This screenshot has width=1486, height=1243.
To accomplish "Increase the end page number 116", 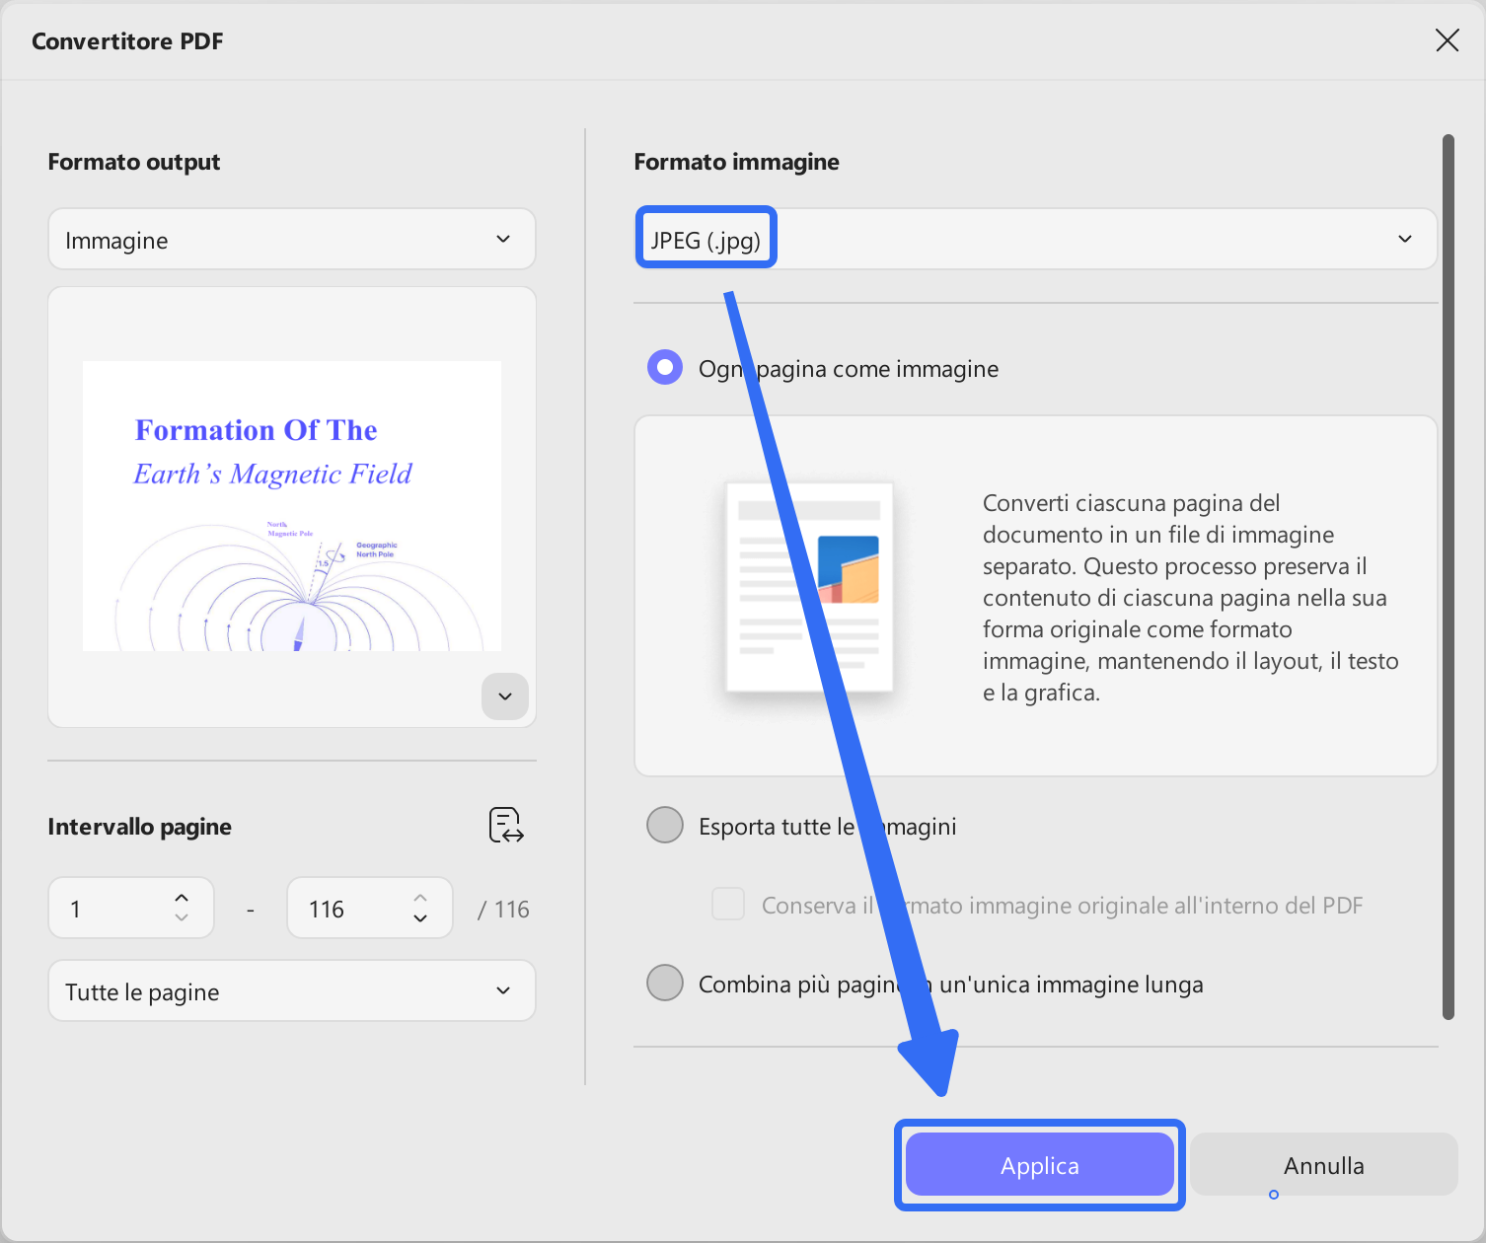I will 420,898.
